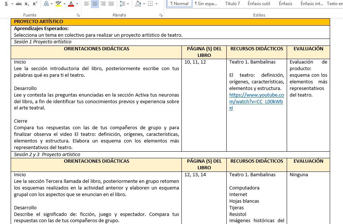This screenshot has height=224, width=343.
Task: Align text to the left
Action: tap(87, 4)
